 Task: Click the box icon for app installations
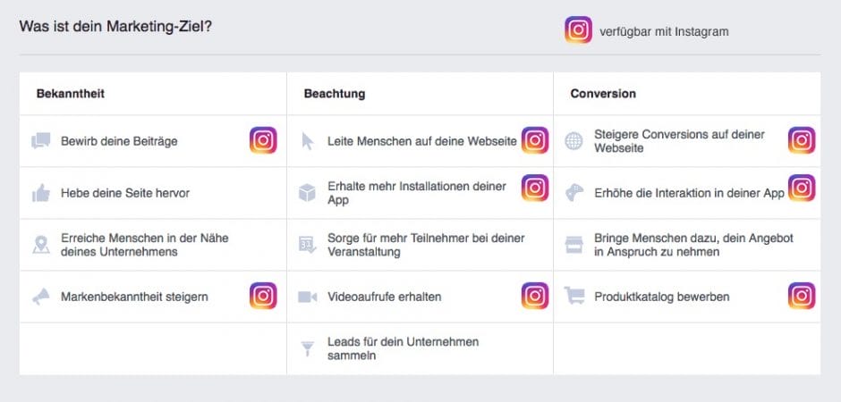click(x=308, y=193)
